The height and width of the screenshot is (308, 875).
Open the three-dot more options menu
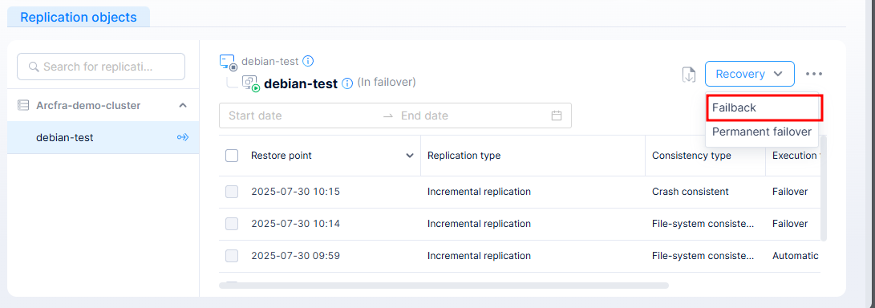813,74
